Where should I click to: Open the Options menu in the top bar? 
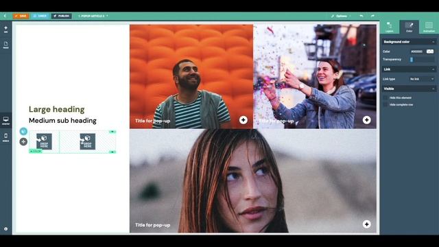[340, 16]
